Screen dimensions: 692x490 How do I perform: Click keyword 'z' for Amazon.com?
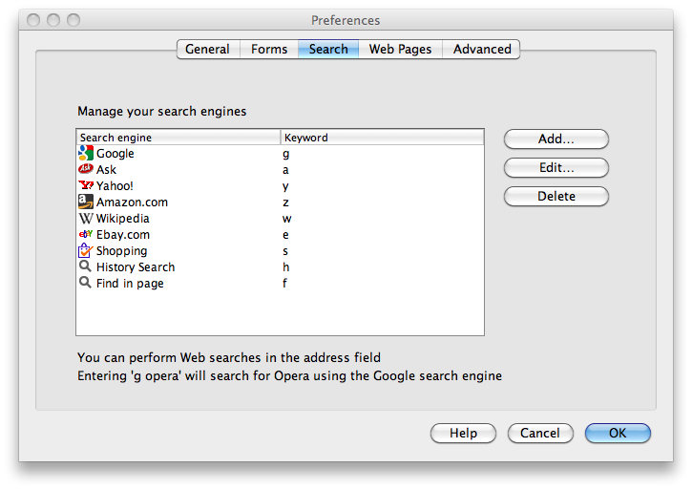click(x=285, y=202)
